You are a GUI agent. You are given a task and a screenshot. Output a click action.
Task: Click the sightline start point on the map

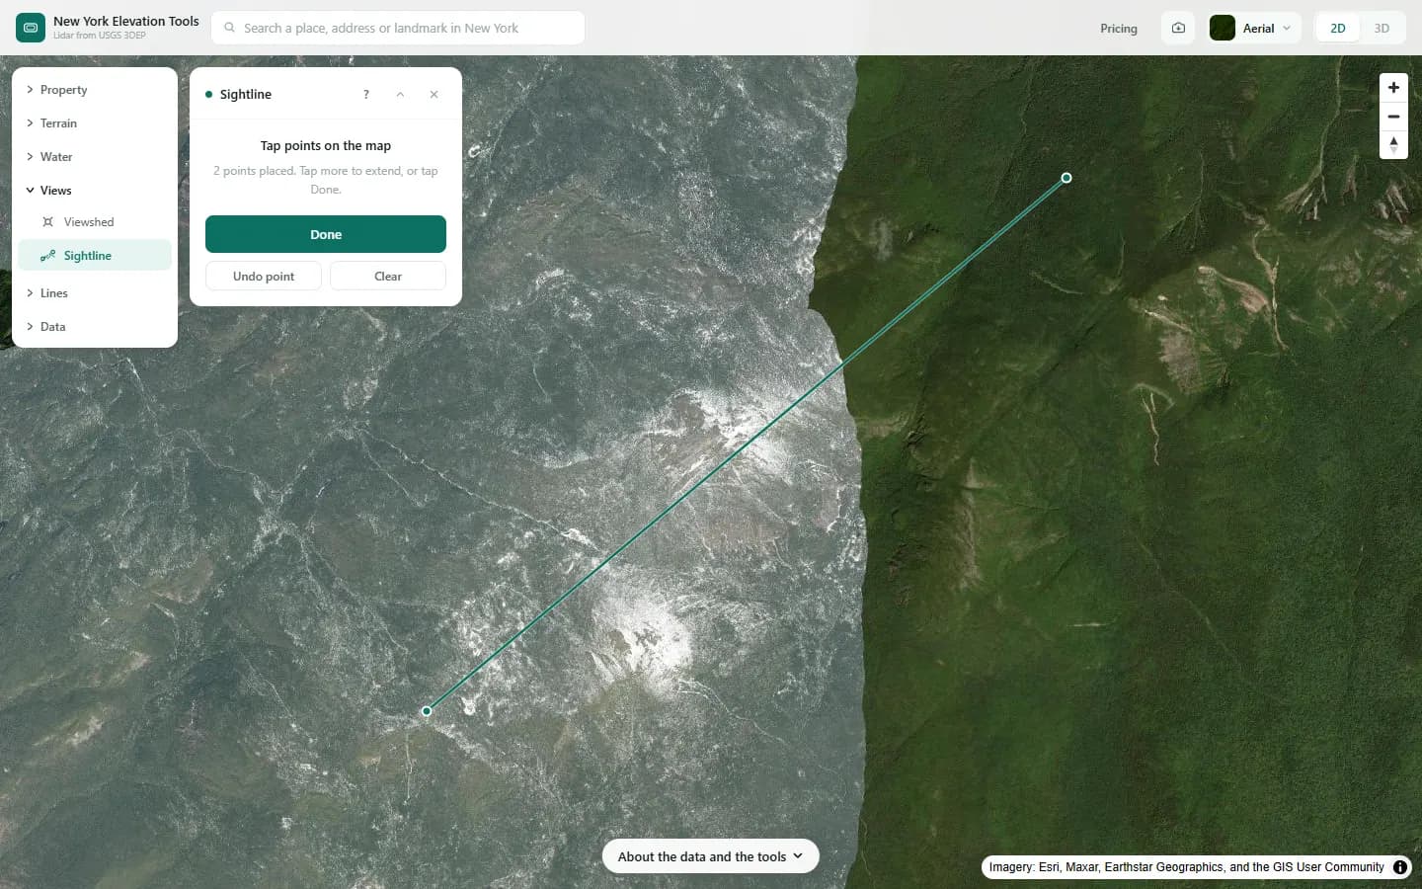tap(427, 711)
